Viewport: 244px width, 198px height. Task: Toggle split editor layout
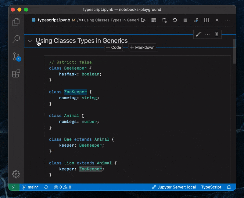[x=206, y=20]
